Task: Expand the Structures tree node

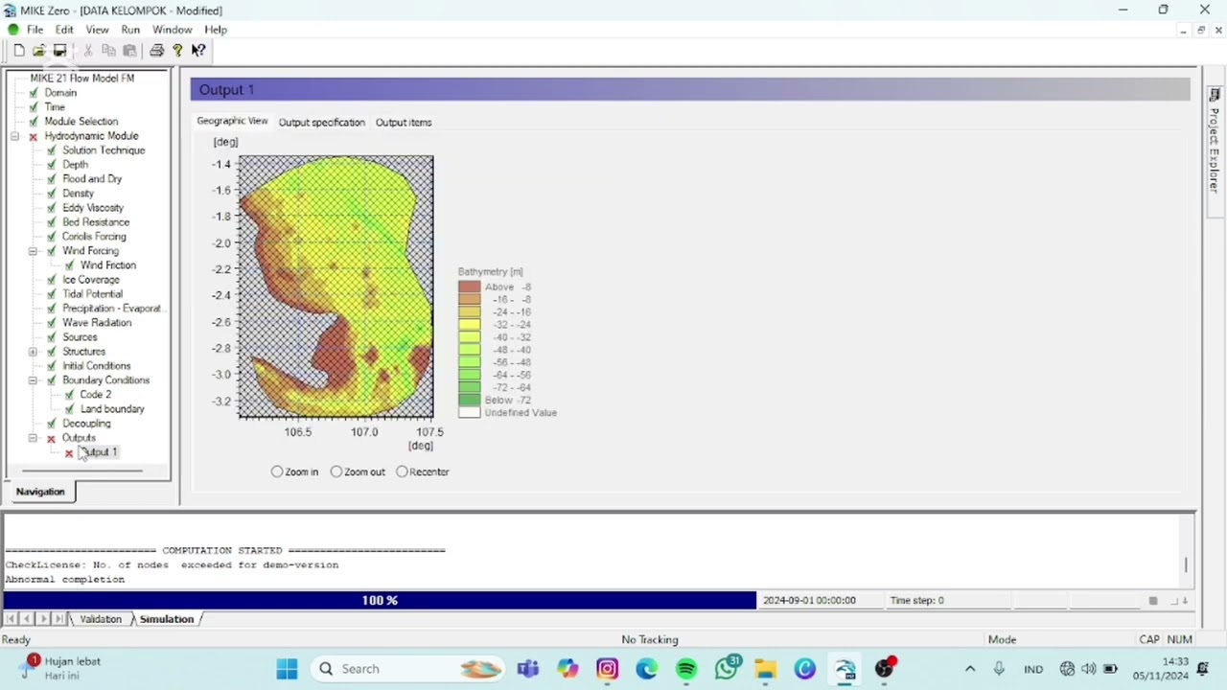Action: pos(33,352)
